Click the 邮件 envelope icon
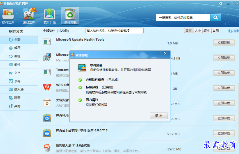This screenshot has height=154, width=239. pyautogui.click(x=11, y=65)
